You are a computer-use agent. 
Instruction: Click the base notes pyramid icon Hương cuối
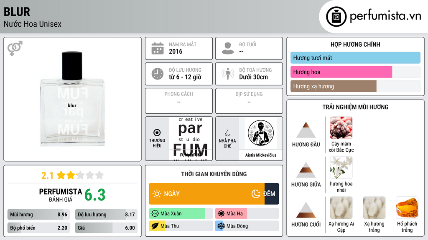(x=306, y=210)
